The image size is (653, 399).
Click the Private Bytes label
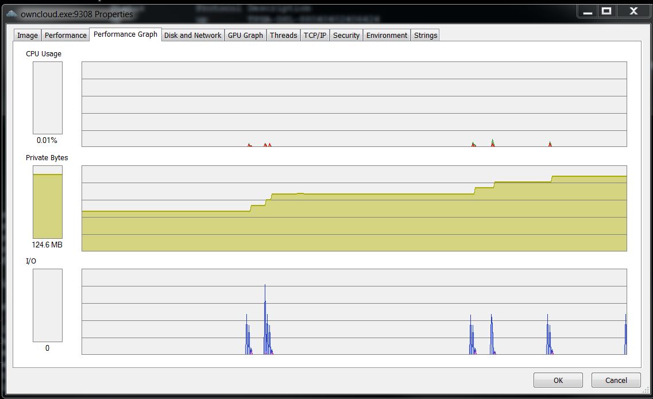pyautogui.click(x=47, y=157)
